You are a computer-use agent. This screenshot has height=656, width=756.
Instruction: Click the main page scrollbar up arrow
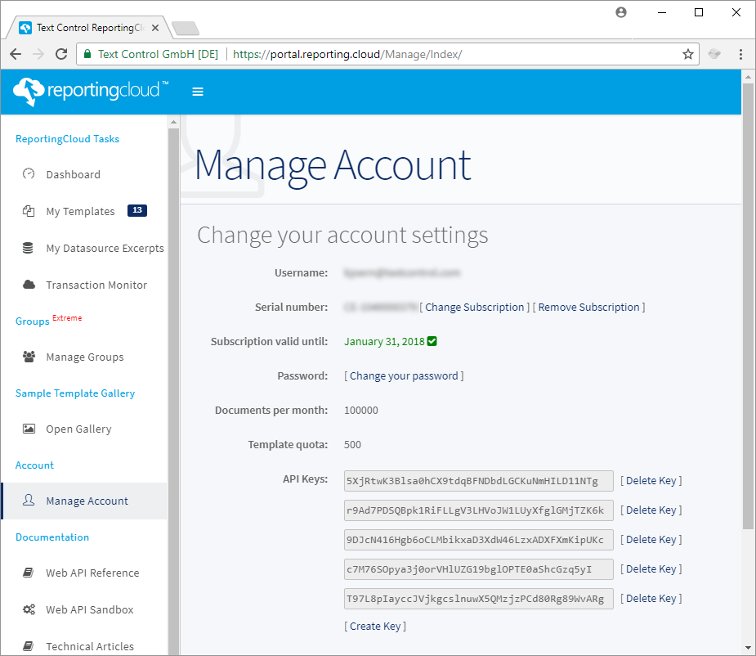point(749,77)
